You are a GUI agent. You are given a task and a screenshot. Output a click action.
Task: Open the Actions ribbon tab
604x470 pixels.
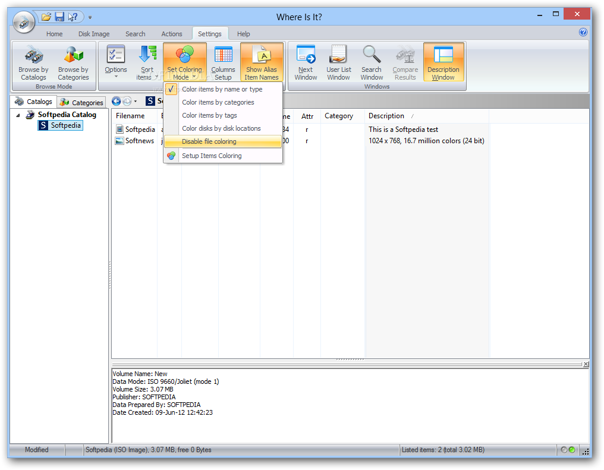(171, 34)
